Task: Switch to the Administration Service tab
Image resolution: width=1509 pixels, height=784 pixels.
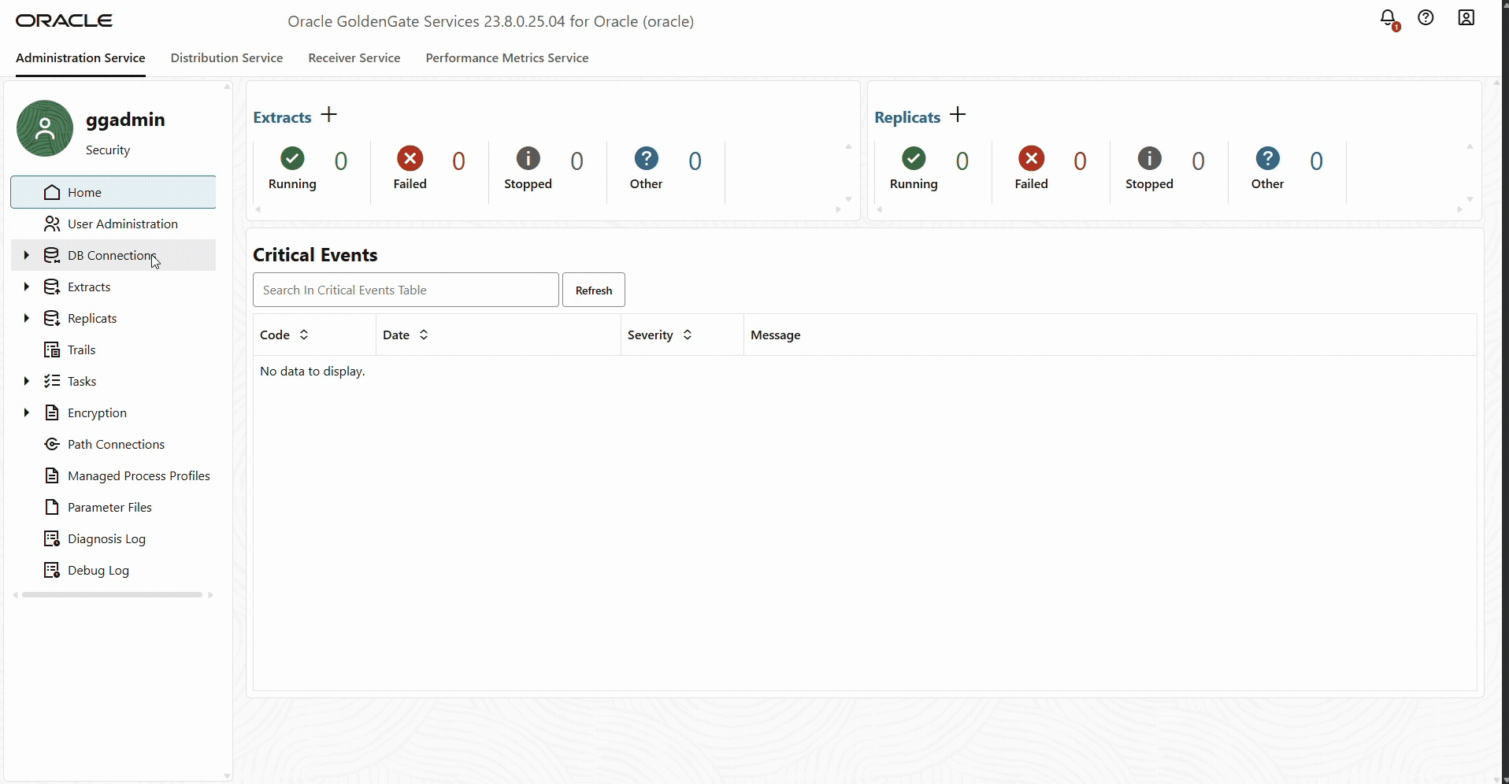Action: pyautogui.click(x=80, y=58)
